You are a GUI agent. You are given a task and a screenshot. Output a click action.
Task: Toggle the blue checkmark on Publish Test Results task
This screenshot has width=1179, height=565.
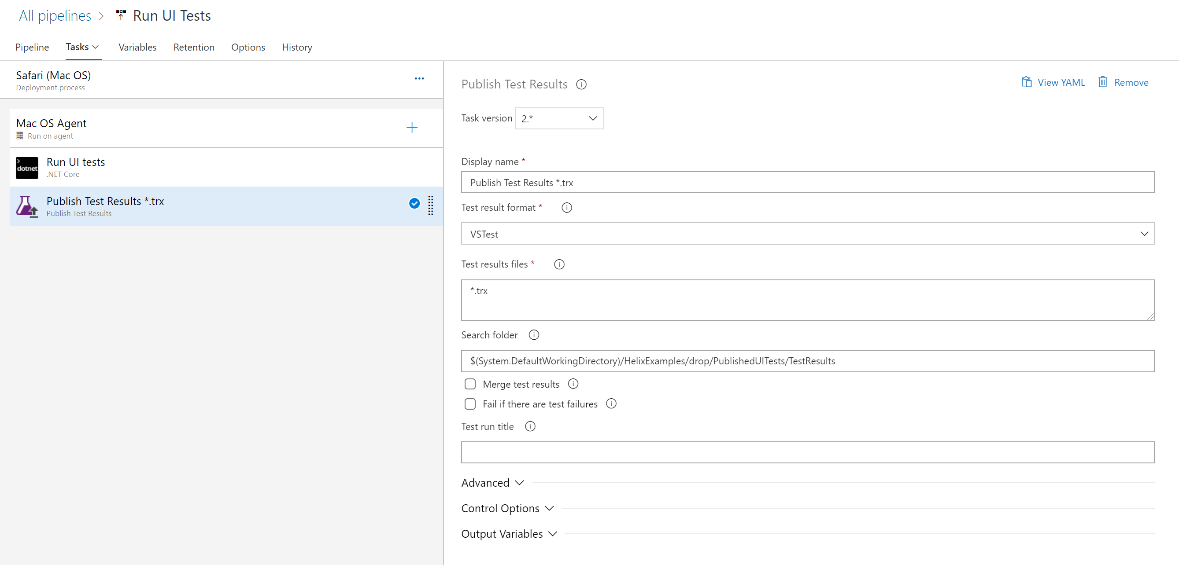point(414,203)
